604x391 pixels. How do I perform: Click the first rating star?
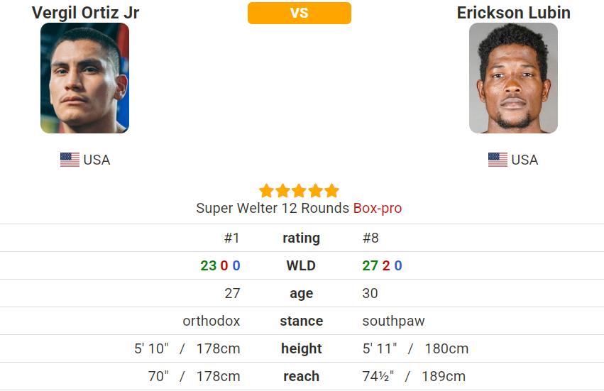(x=267, y=191)
